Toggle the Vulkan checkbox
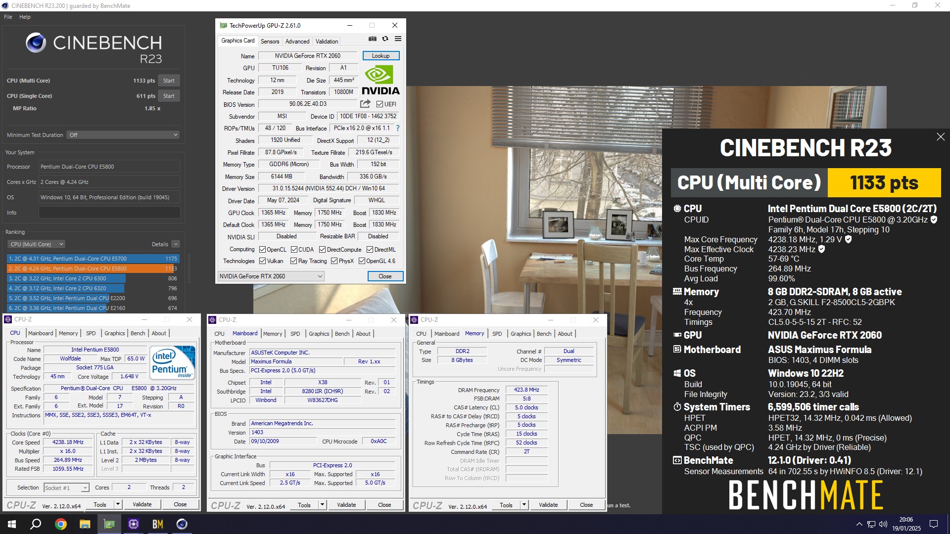The height and width of the screenshot is (534, 950). click(x=263, y=261)
